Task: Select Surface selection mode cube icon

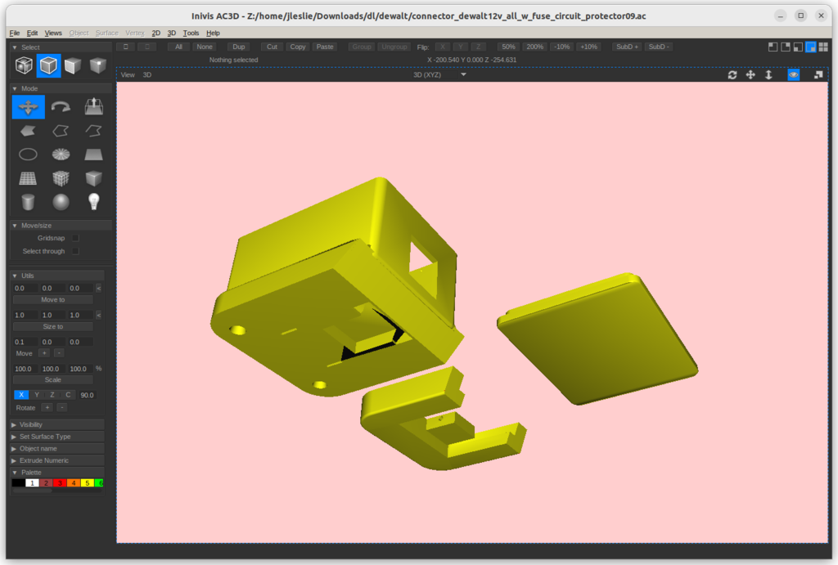Action: (x=73, y=65)
